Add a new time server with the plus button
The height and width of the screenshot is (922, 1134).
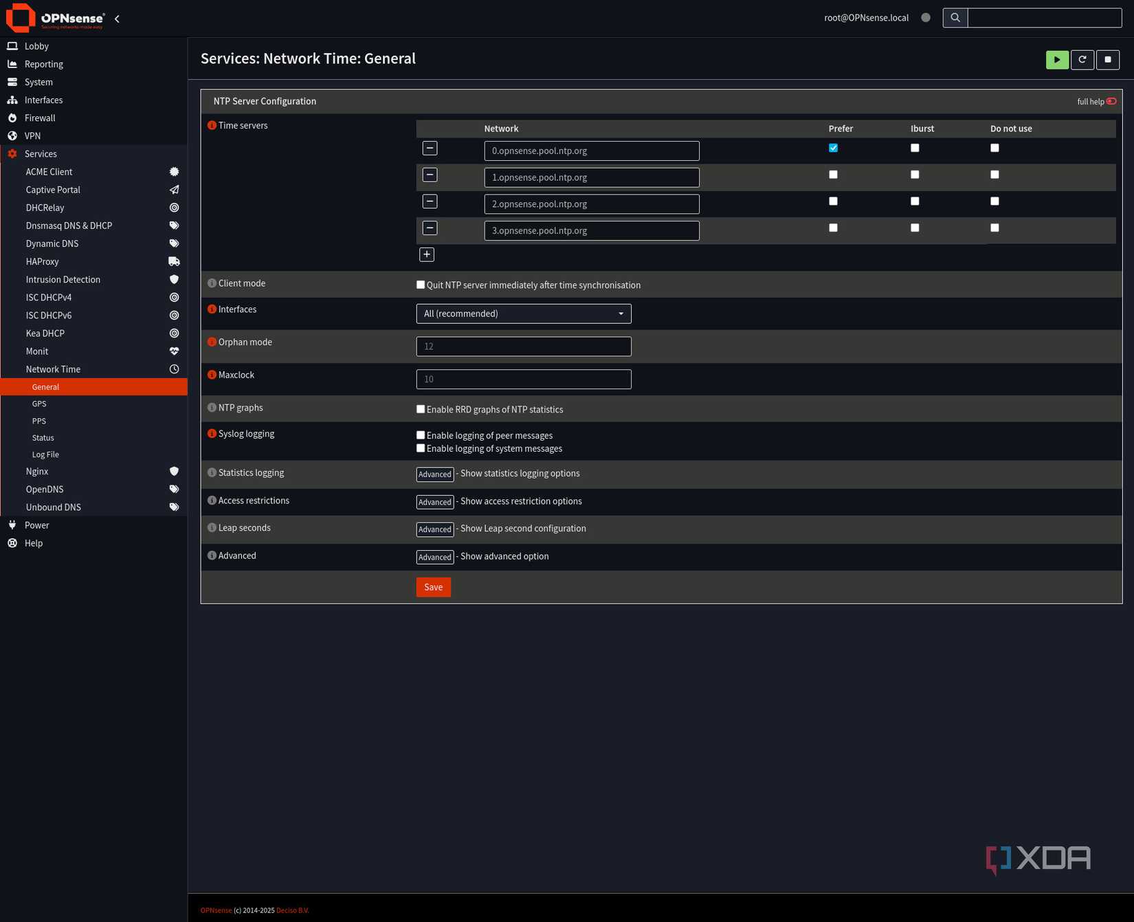point(426,254)
